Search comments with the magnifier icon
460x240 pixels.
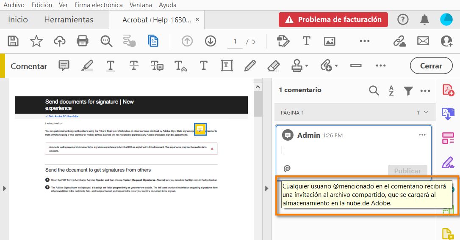pyautogui.click(x=374, y=91)
